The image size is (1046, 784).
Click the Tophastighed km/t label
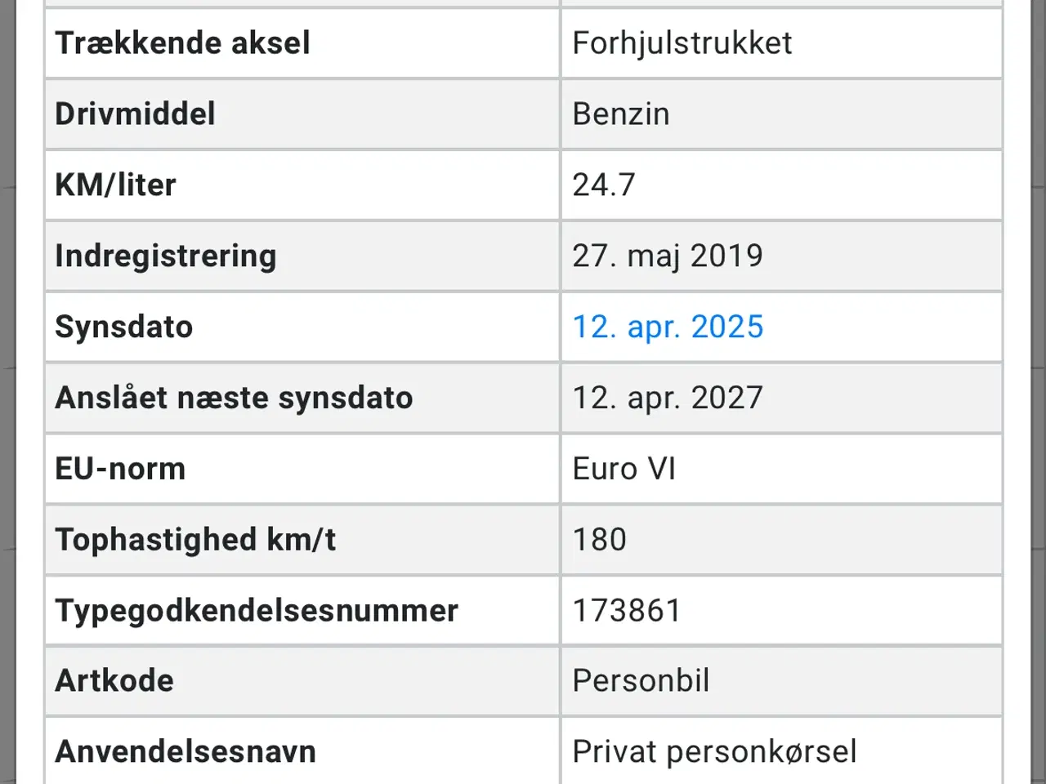coord(195,540)
